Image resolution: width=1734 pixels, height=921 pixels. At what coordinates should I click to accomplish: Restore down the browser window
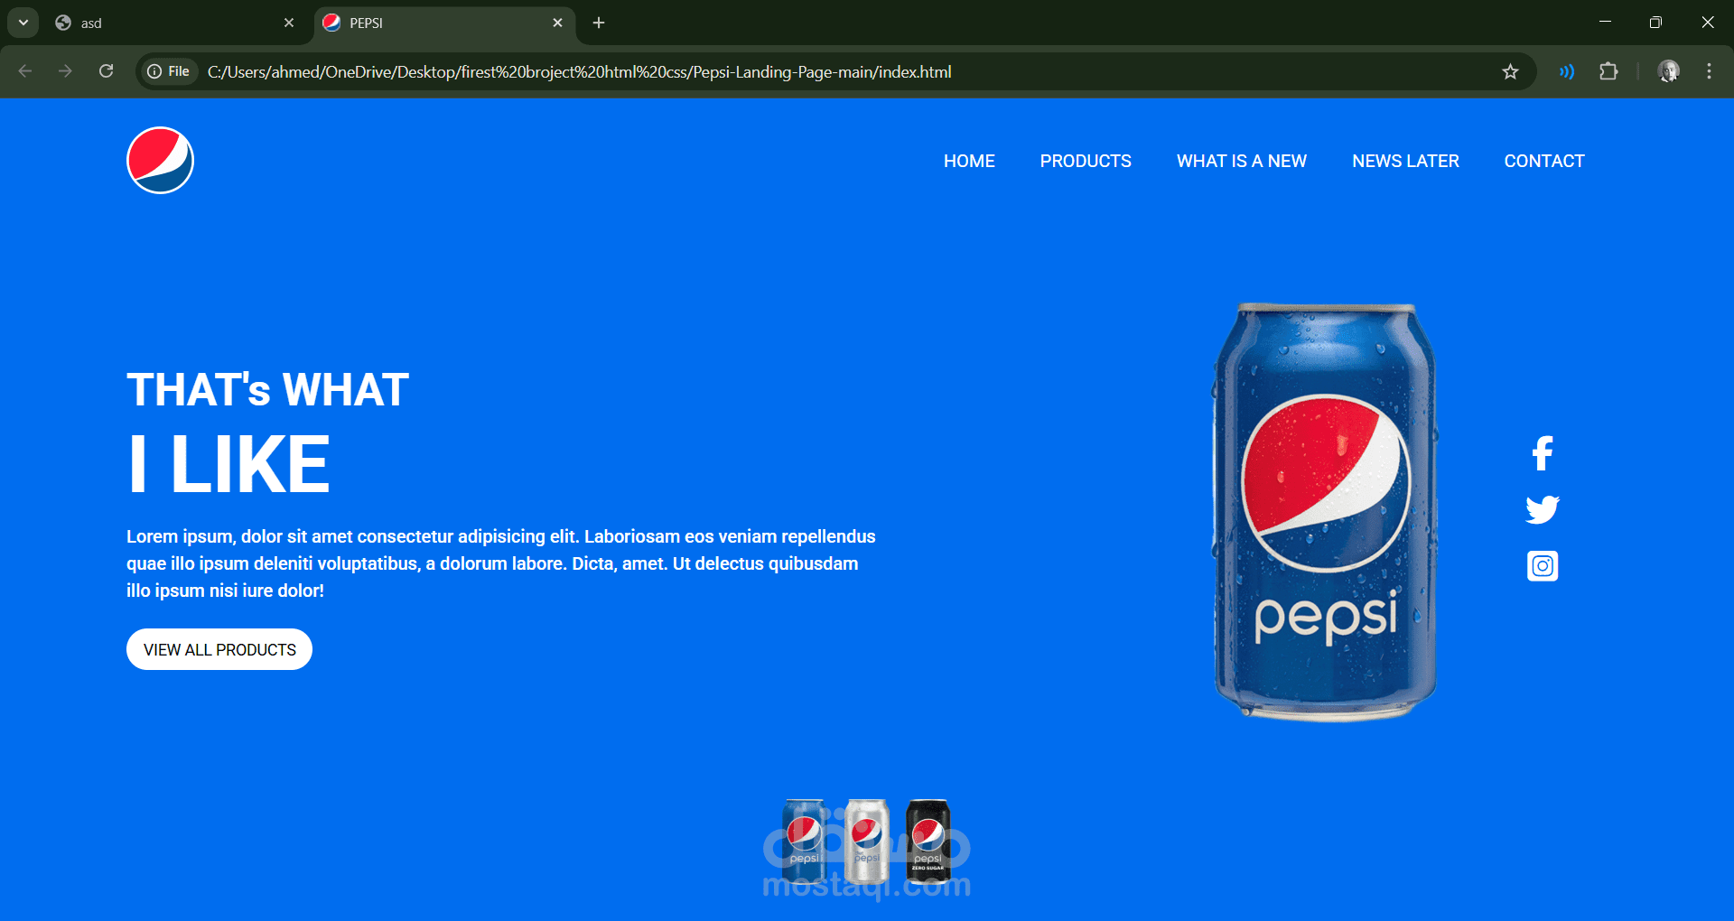pos(1655,23)
